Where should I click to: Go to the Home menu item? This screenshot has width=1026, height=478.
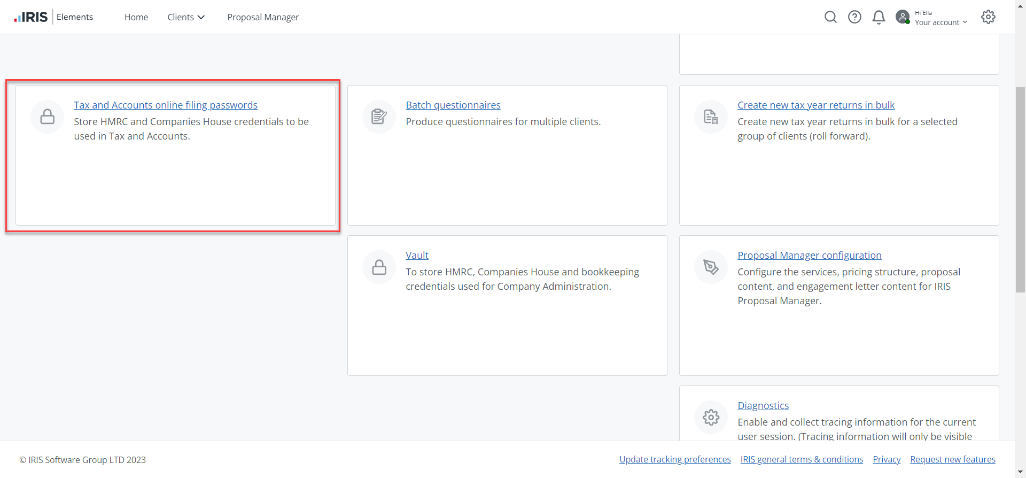coord(136,17)
